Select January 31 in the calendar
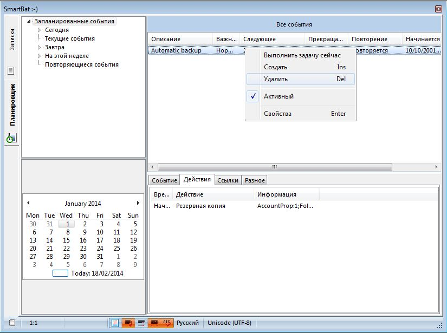This screenshot has width=447, height=333. point(100,257)
